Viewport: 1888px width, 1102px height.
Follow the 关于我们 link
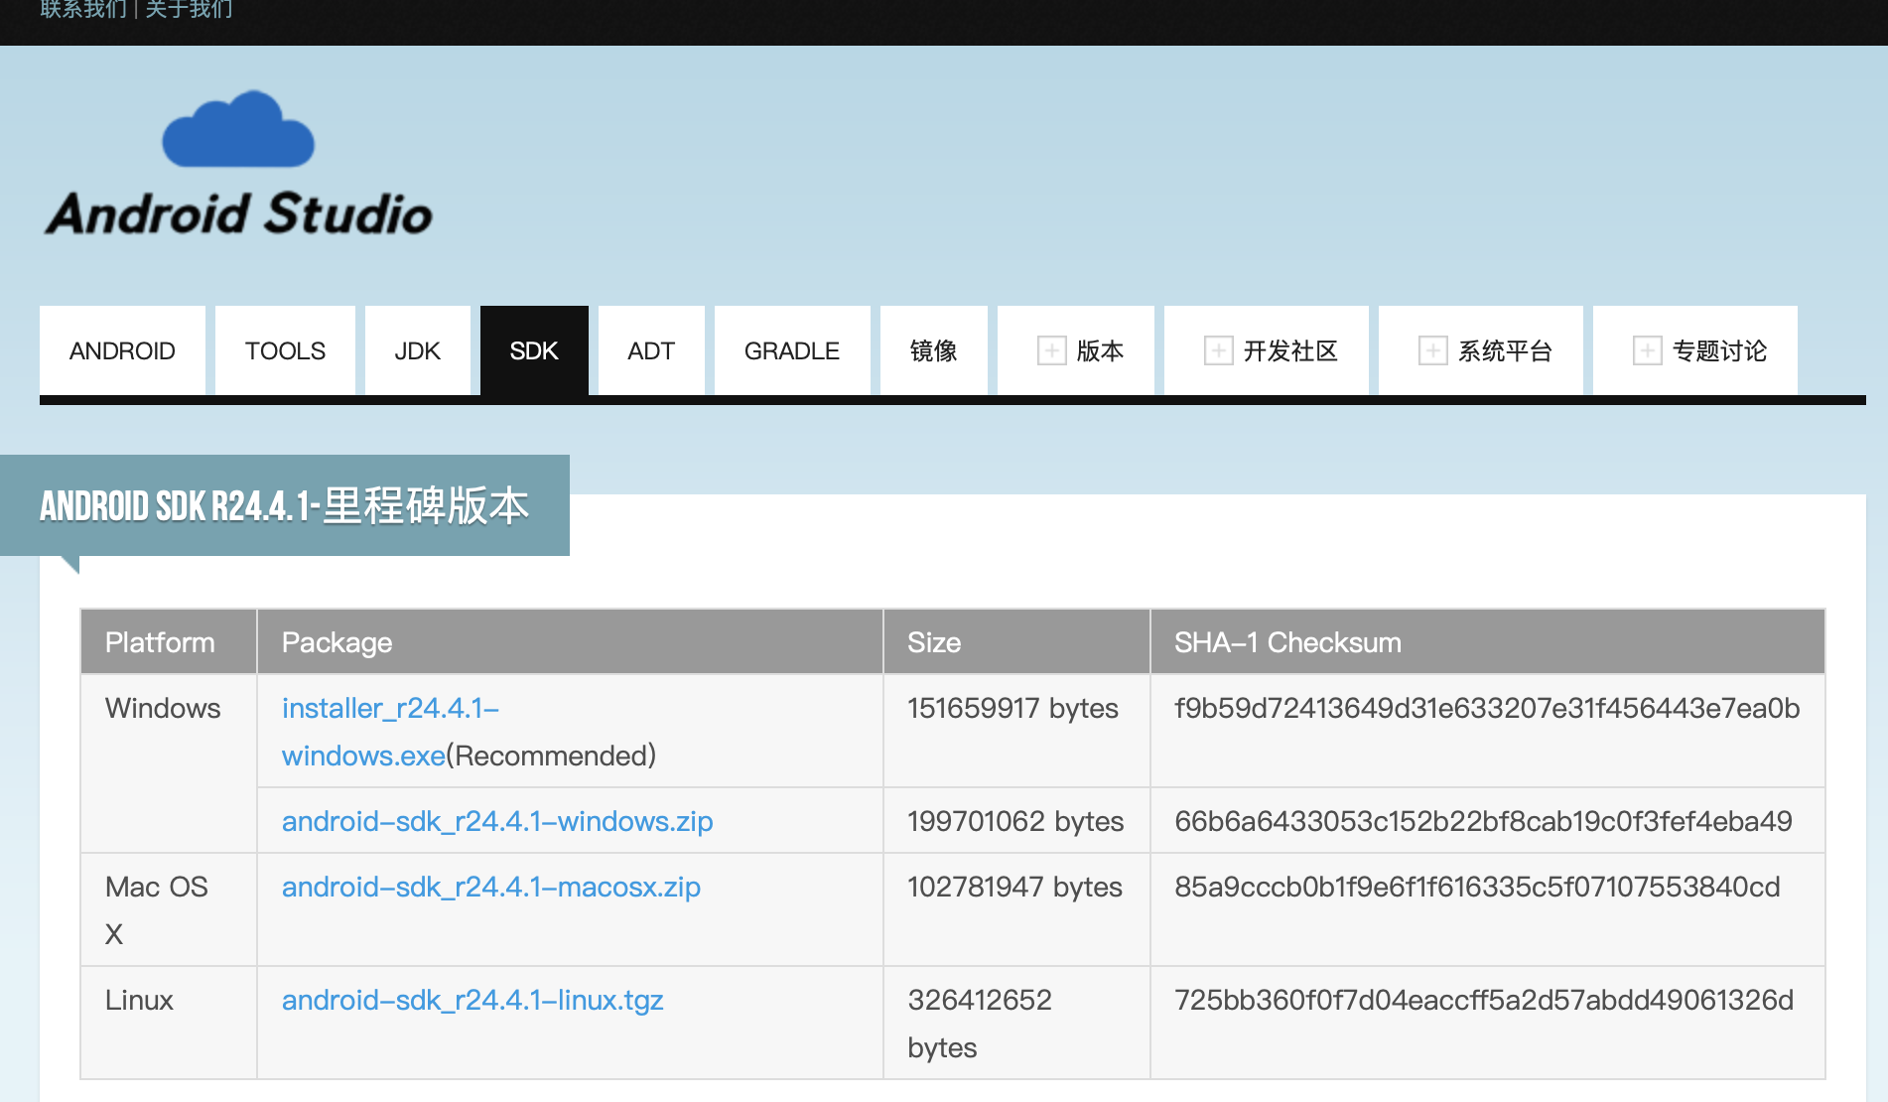[x=189, y=9]
